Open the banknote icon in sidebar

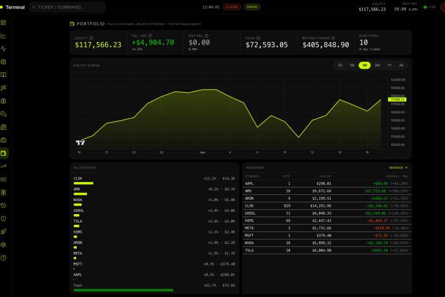(x=4, y=179)
